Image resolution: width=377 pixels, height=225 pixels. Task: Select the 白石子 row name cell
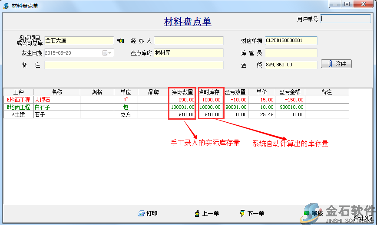tap(56, 107)
